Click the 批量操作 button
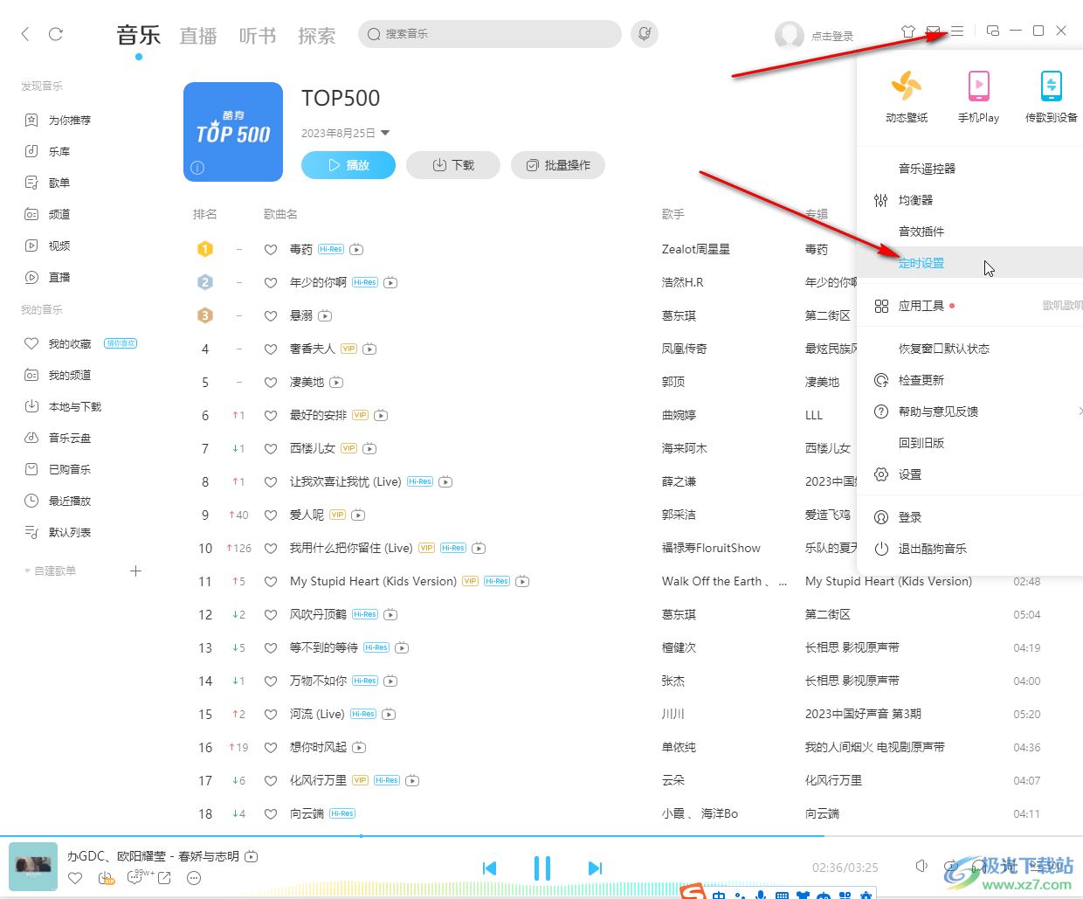Viewport: 1083px width, 899px height. tap(558, 165)
